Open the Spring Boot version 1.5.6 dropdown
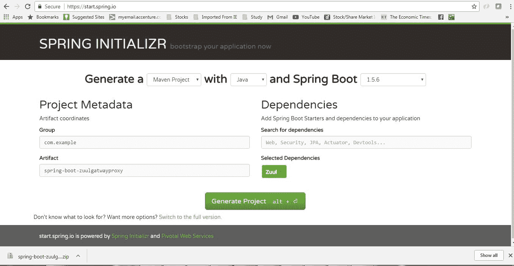This screenshot has width=514, height=266. coord(393,80)
